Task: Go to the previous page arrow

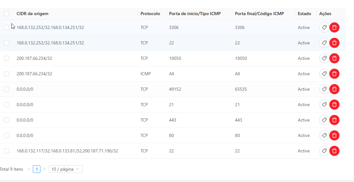Action: (x=29, y=169)
